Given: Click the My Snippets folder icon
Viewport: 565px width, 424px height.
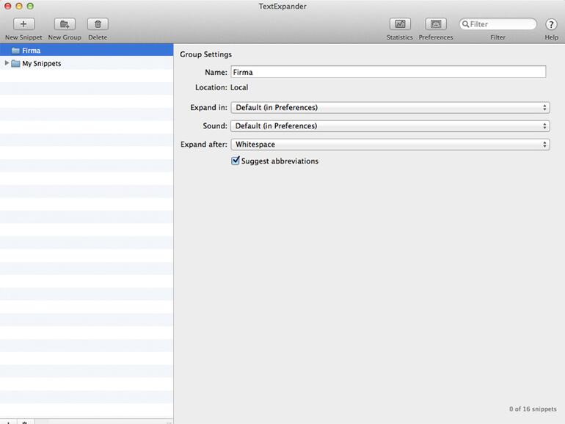Looking at the screenshot, I should pyautogui.click(x=15, y=63).
